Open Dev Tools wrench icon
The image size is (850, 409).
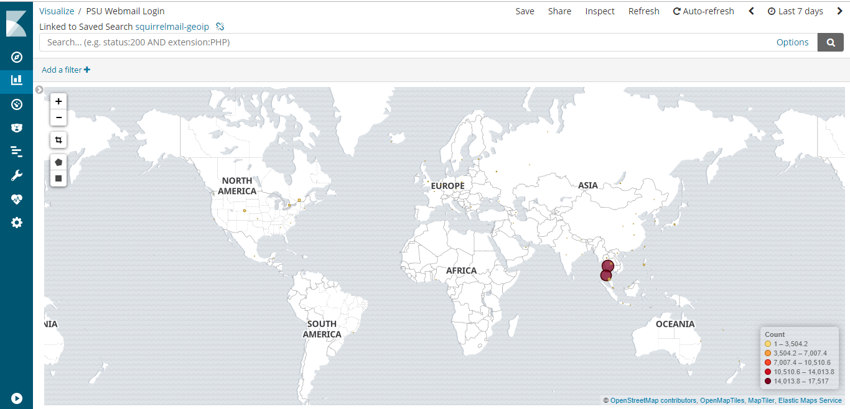pyautogui.click(x=17, y=175)
